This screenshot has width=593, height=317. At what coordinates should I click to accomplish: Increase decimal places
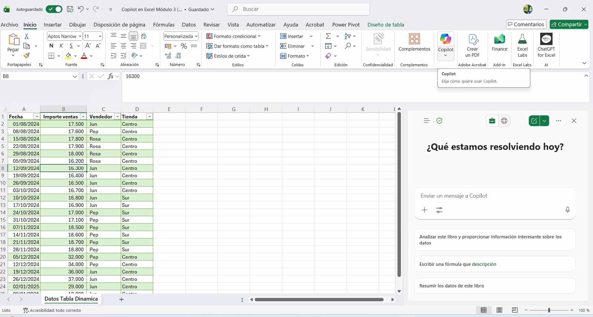coord(168,56)
